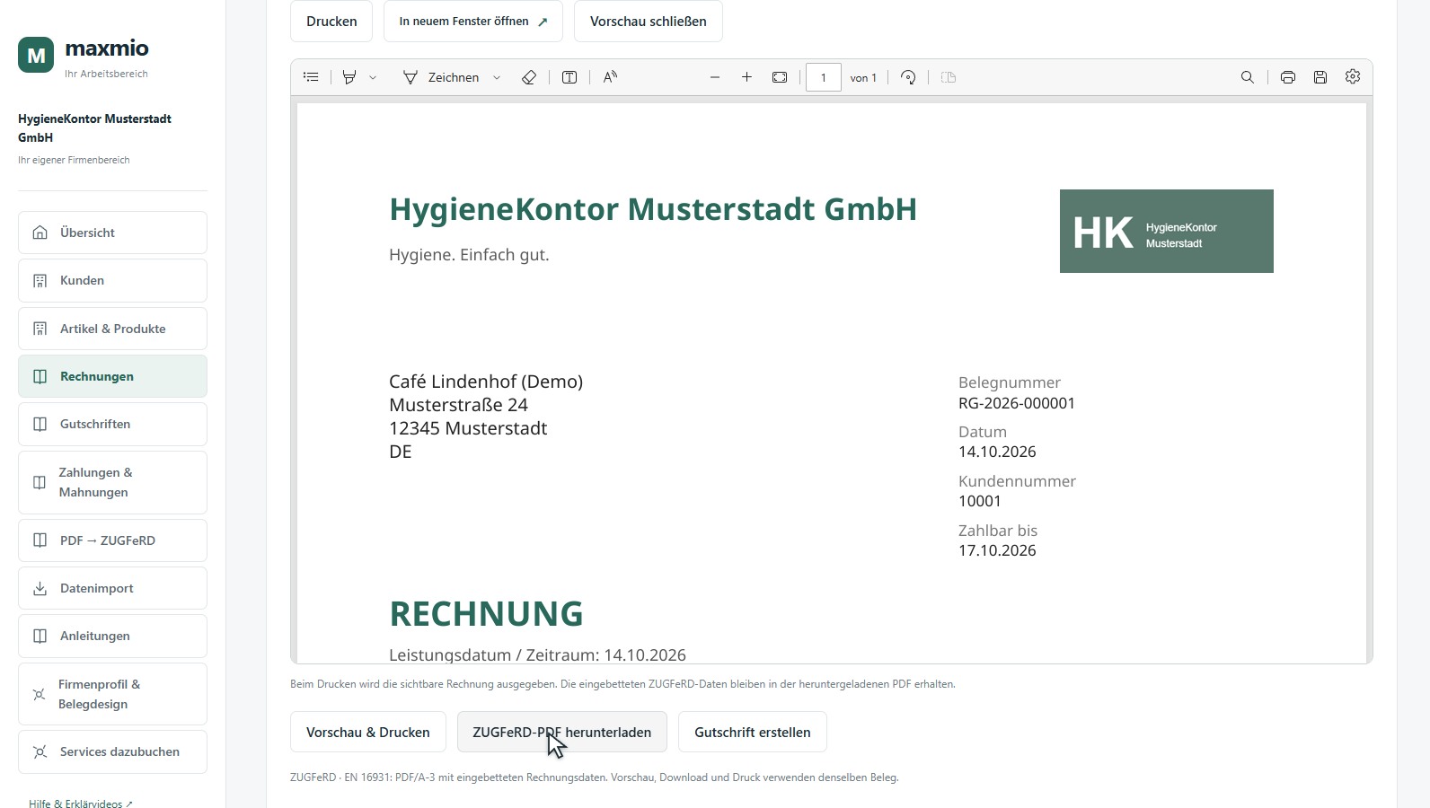The height and width of the screenshot is (808, 1430).
Task: Show the Anleitungen page
Action: tap(112, 636)
